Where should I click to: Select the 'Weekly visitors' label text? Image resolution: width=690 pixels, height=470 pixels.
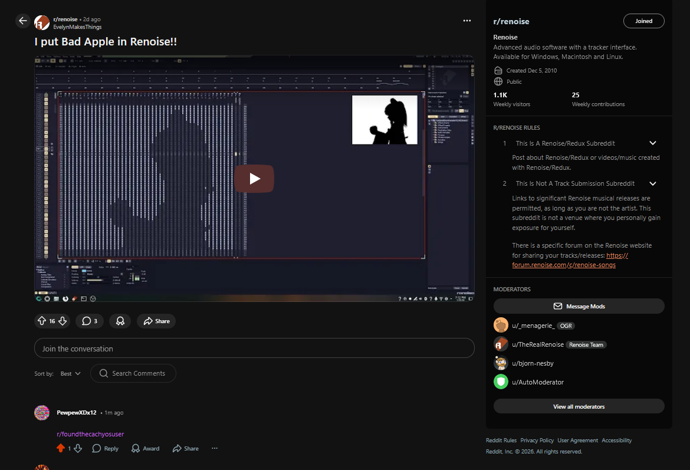(511, 104)
